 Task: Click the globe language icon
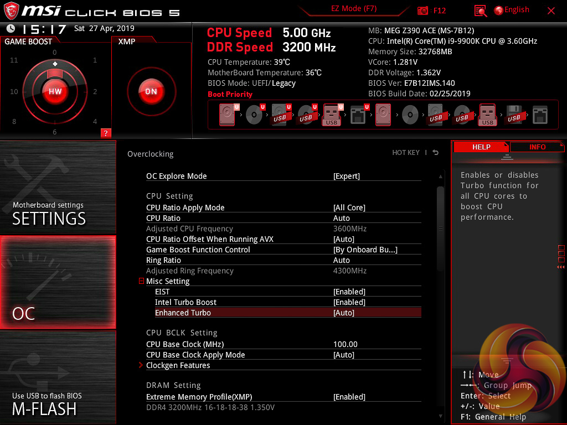coord(498,11)
